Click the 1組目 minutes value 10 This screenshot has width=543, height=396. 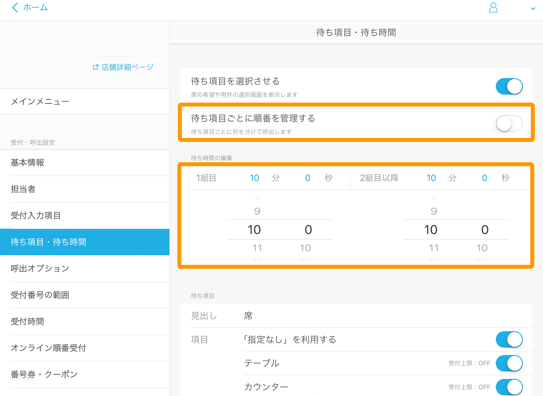(254, 178)
